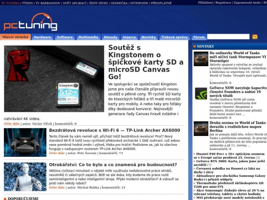Open Samsung Galaxy Buds(+) update link

coord(230,177)
